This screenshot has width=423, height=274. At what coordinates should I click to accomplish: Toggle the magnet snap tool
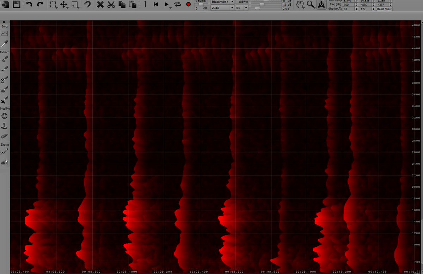click(x=87, y=4)
